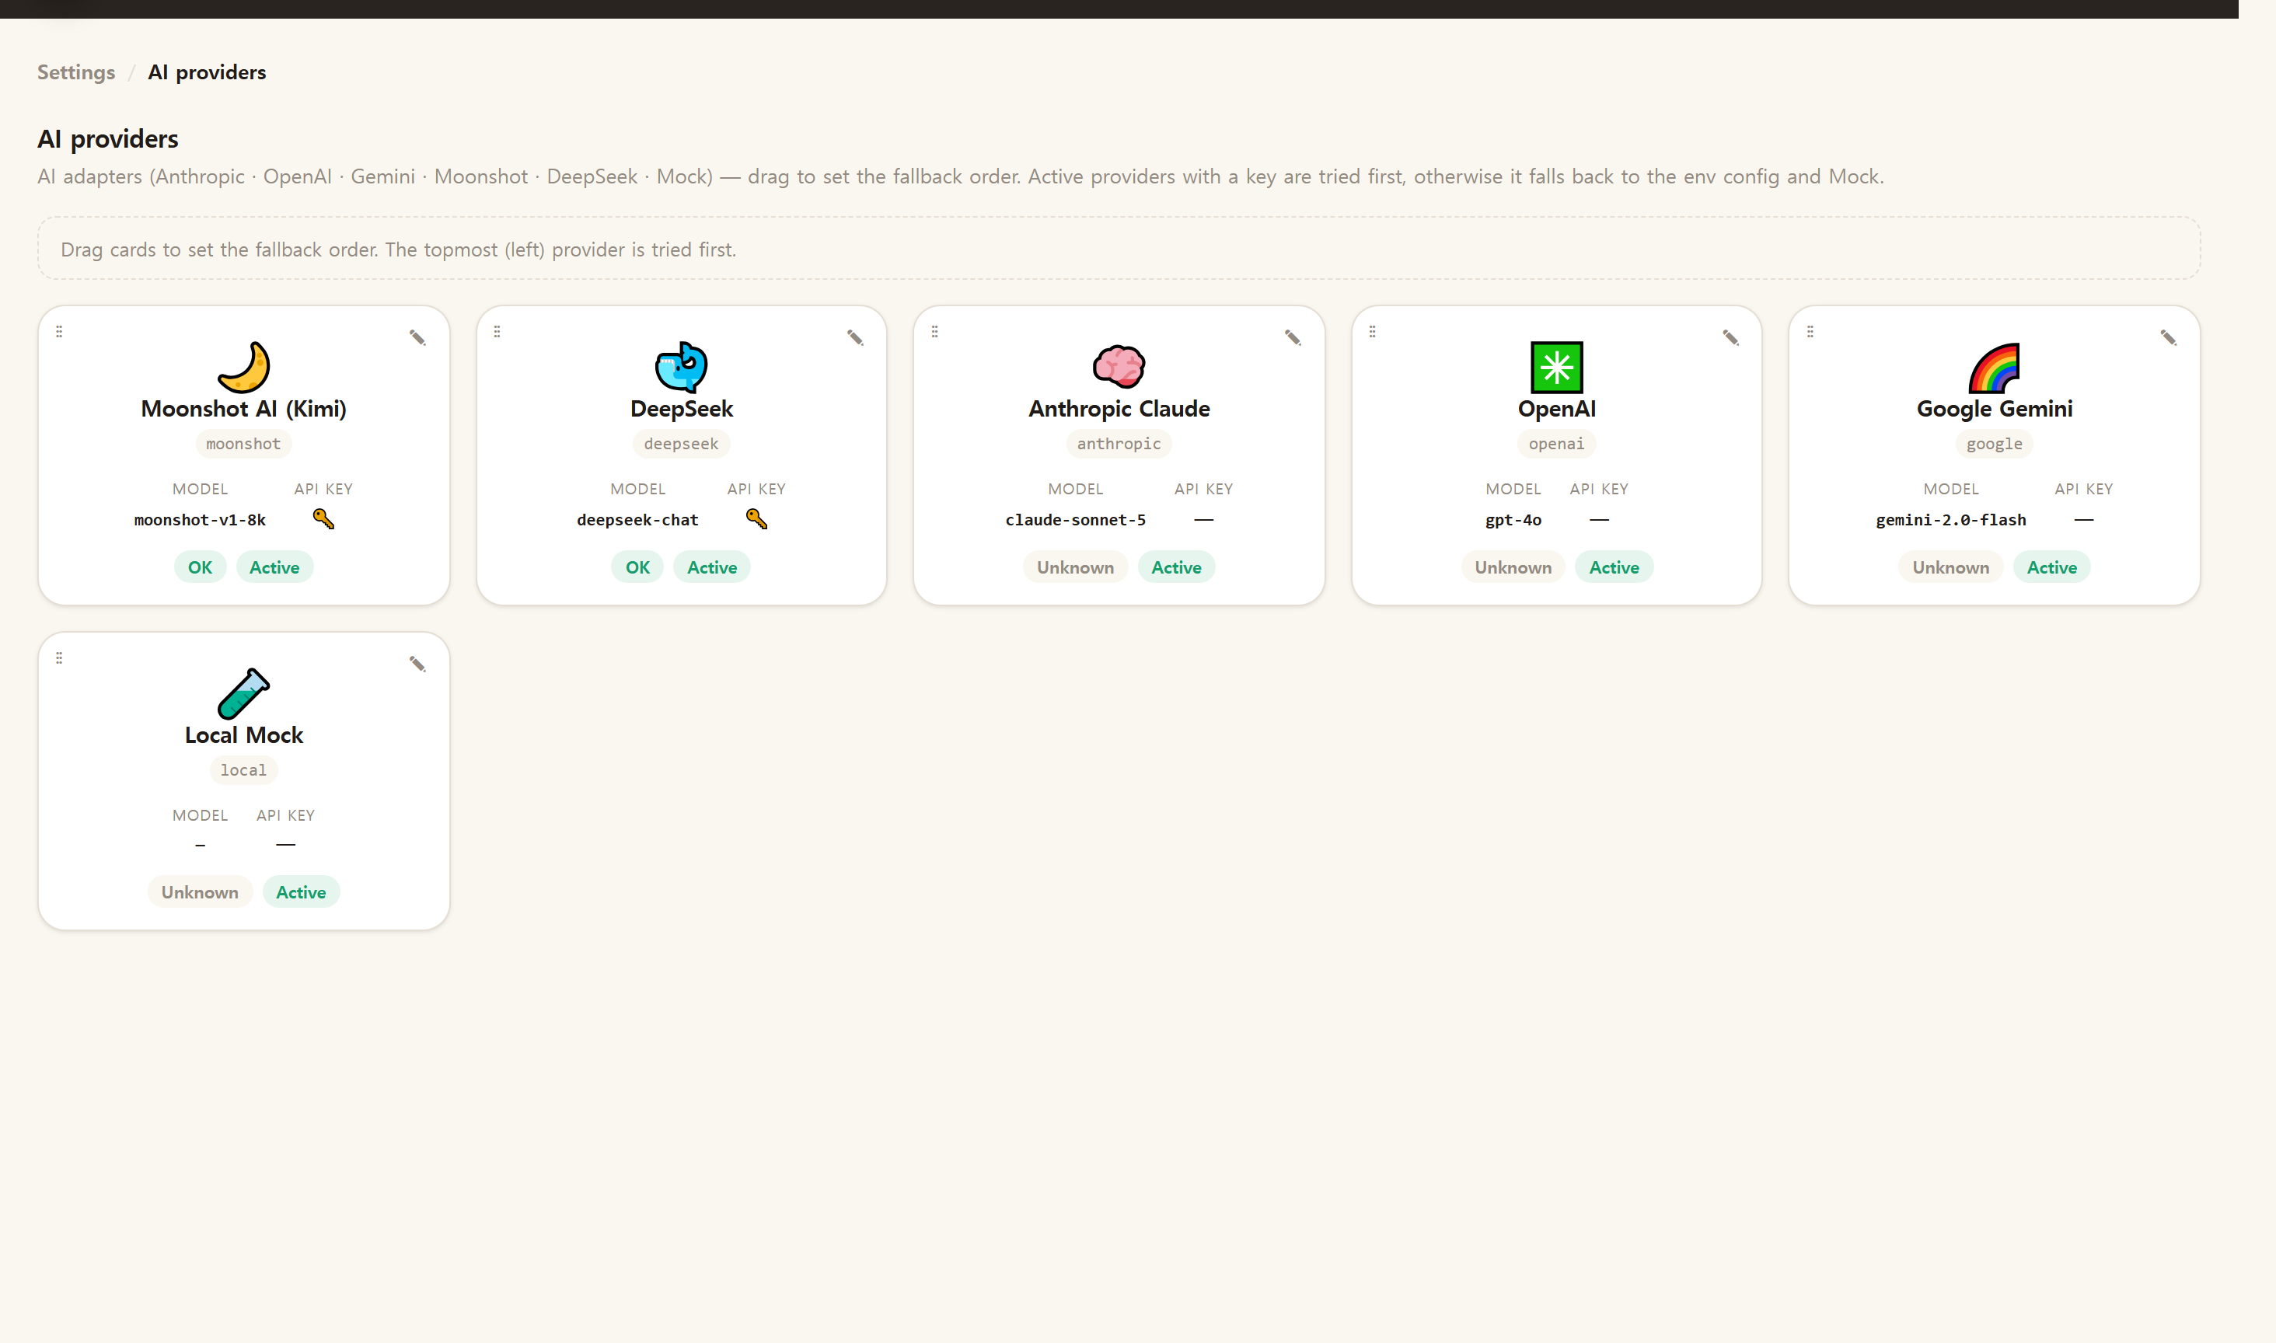Click Unknown badge on Anthropic Claude card
Viewport: 2276px width, 1343px height.
click(x=1075, y=567)
